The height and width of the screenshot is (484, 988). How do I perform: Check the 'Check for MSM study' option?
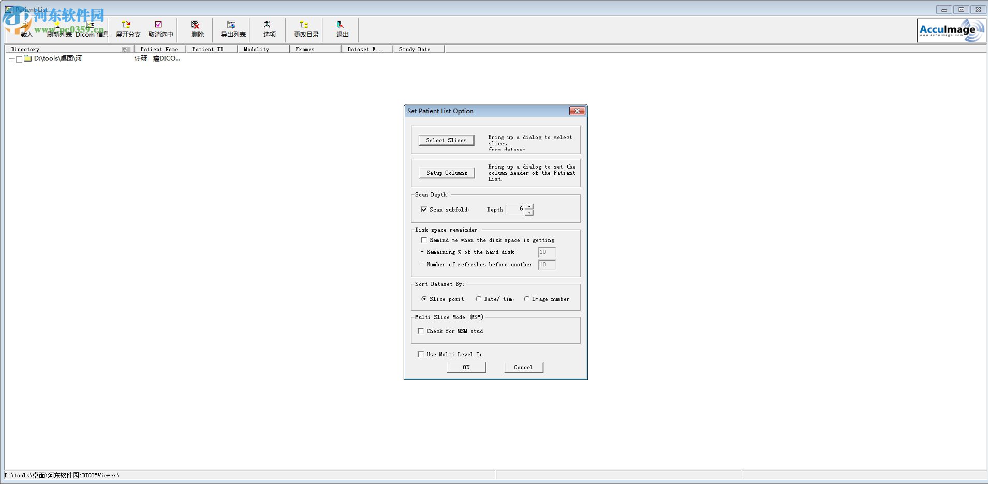pyautogui.click(x=421, y=331)
